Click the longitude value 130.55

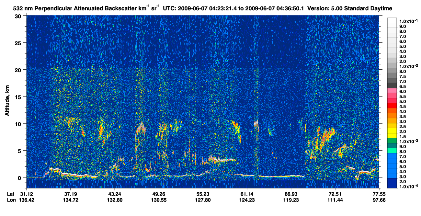tap(159, 200)
